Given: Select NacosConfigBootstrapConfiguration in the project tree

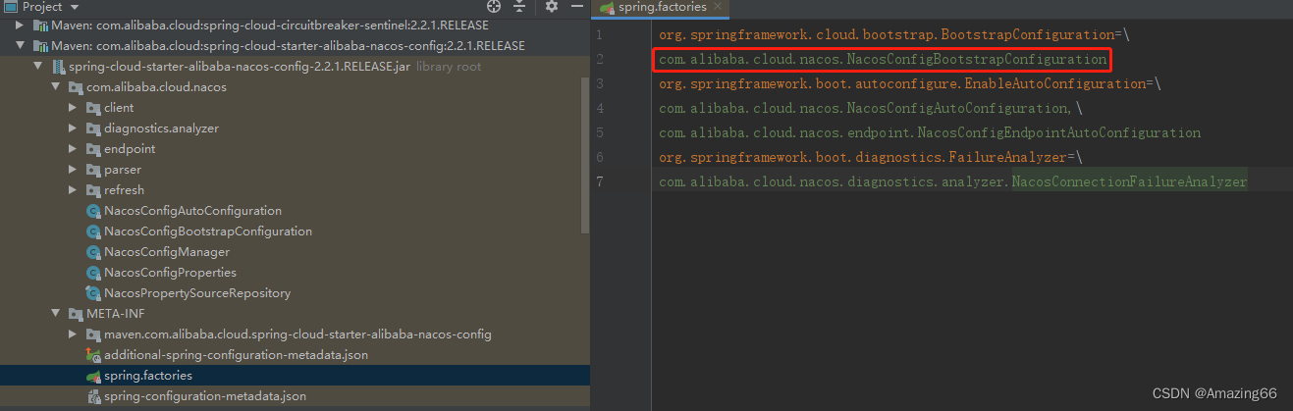Looking at the screenshot, I should 208,231.
